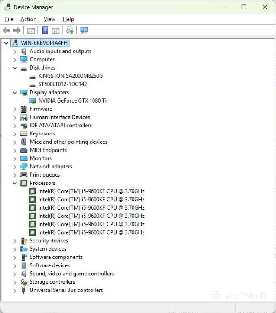Open the File menu
Screen dimensions: 276x313
click(9, 19)
